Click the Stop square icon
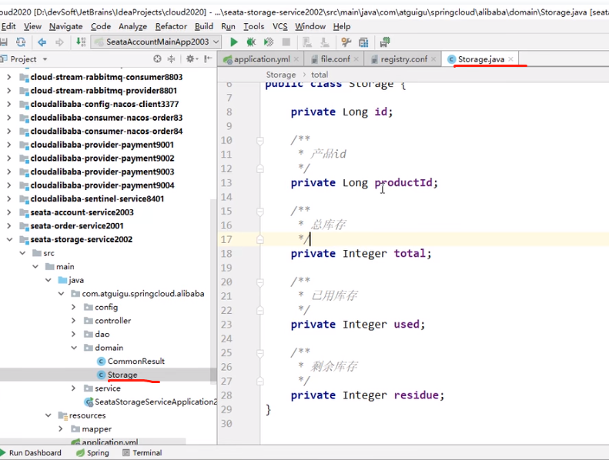Viewport: 609px width, 460px height. click(x=286, y=42)
